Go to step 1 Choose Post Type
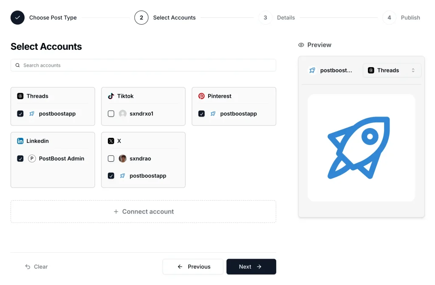Viewport: 435px width, 285px height. pyautogui.click(x=18, y=18)
